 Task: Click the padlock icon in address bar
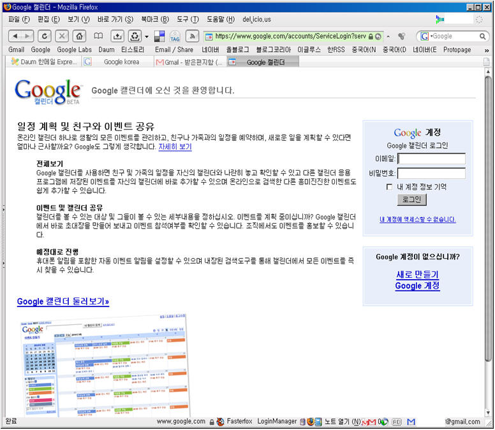tap(371, 36)
